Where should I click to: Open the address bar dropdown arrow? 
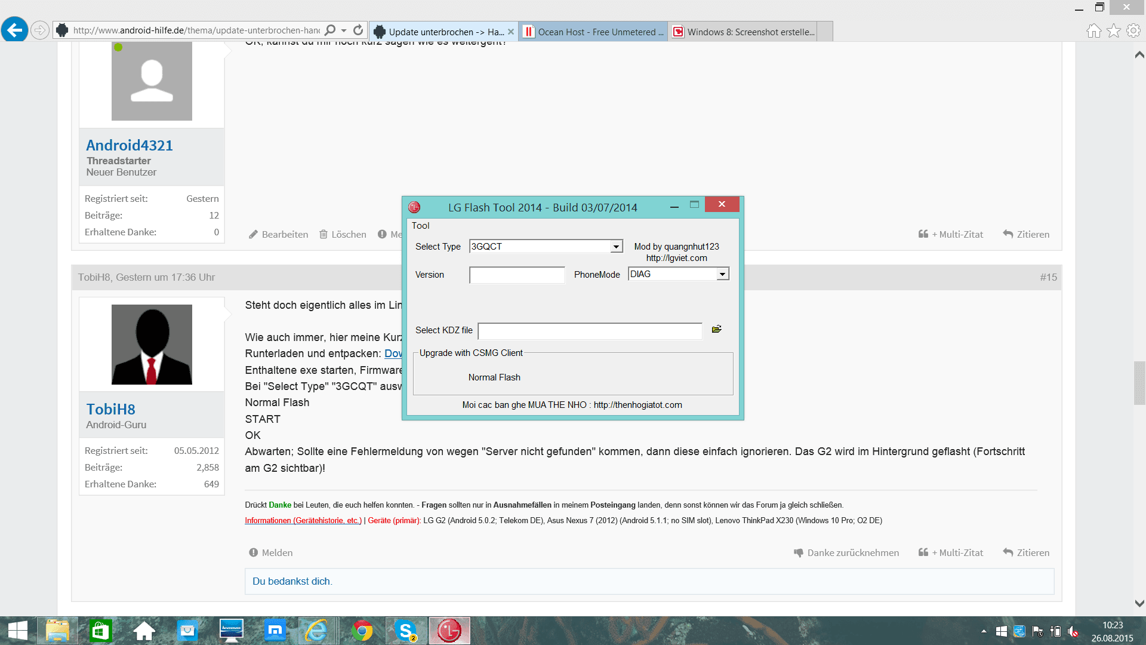344,30
